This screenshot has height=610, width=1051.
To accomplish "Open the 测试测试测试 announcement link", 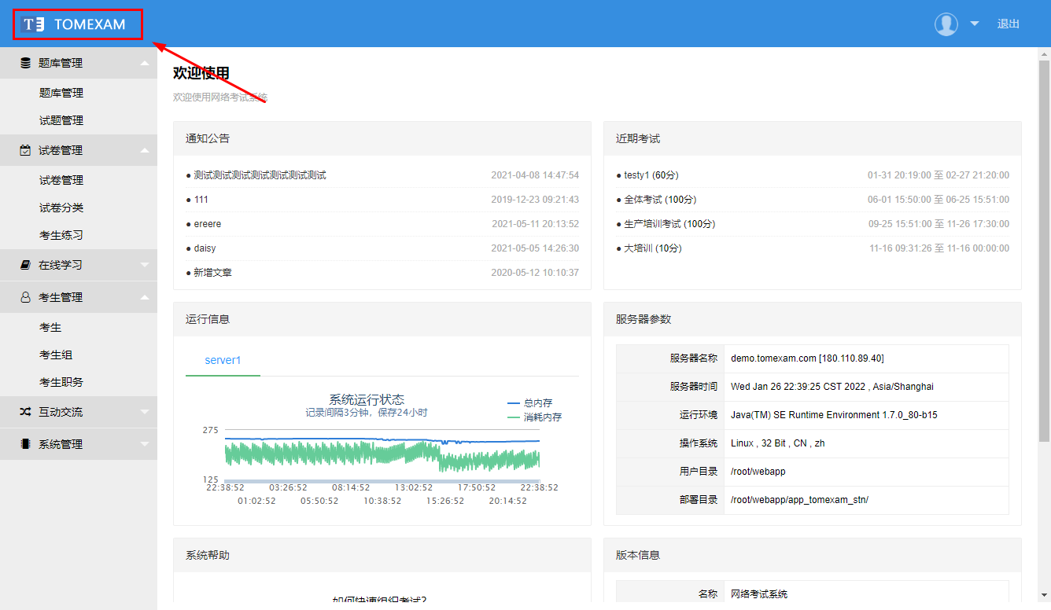I will (260, 175).
